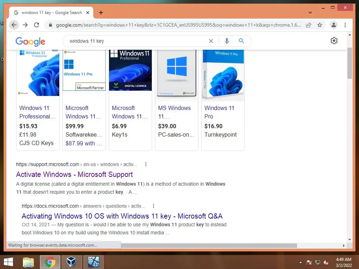Screen dimensions: 359x269
Task: Click the address bar URL
Action: 178,25
